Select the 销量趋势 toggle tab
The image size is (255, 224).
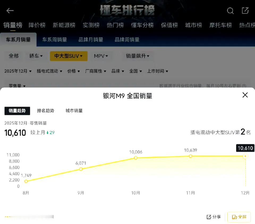[17, 111]
